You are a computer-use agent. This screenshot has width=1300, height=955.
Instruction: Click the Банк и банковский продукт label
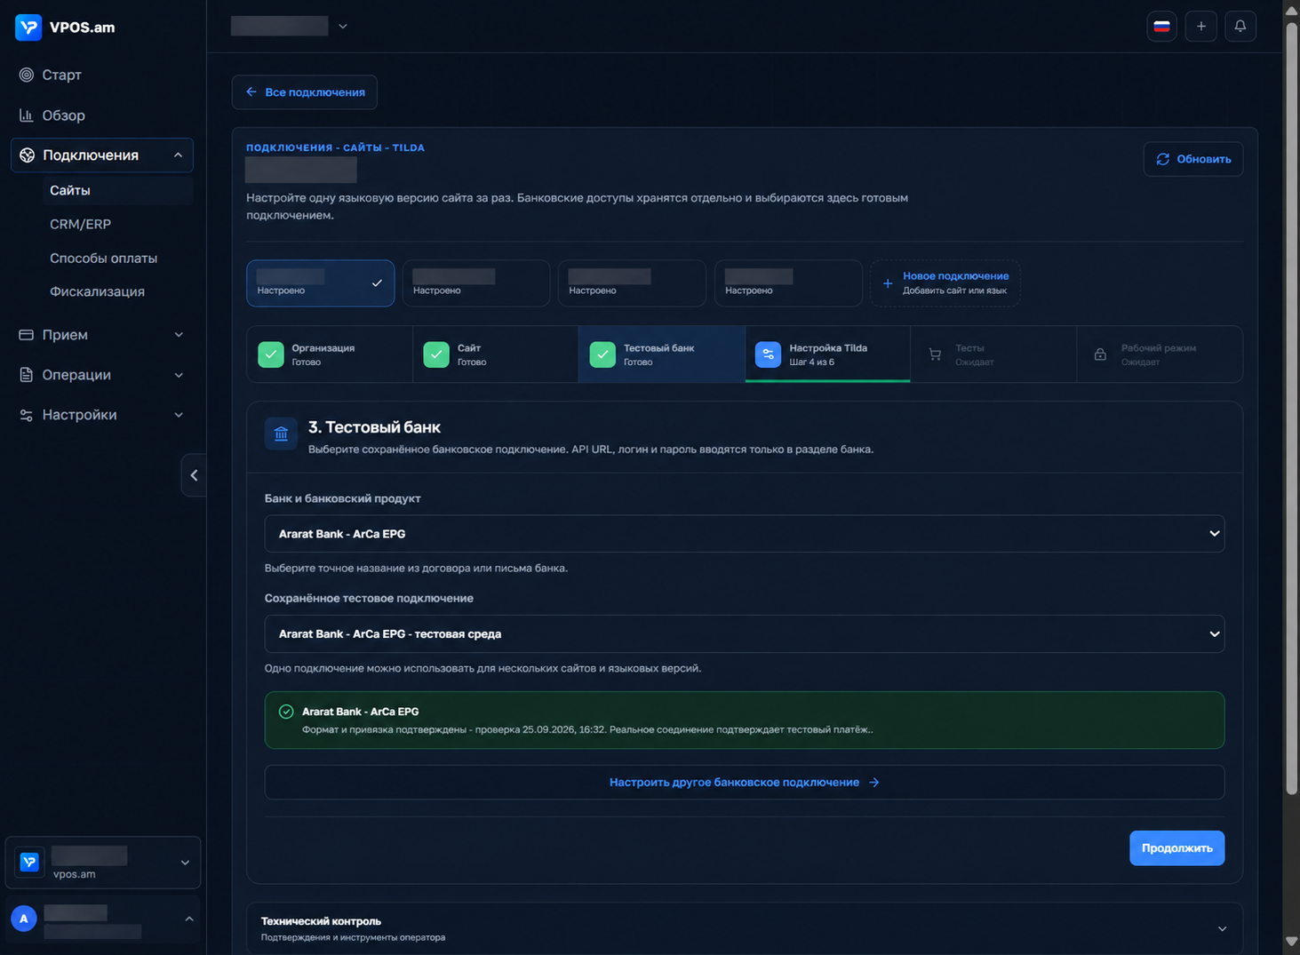click(x=342, y=498)
